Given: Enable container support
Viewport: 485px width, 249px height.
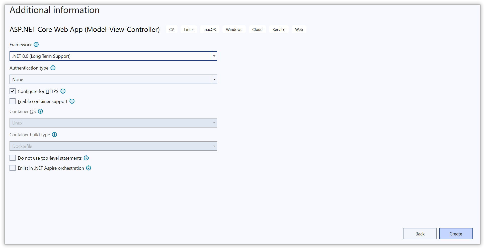Looking at the screenshot, I should (x=13, y=101).
